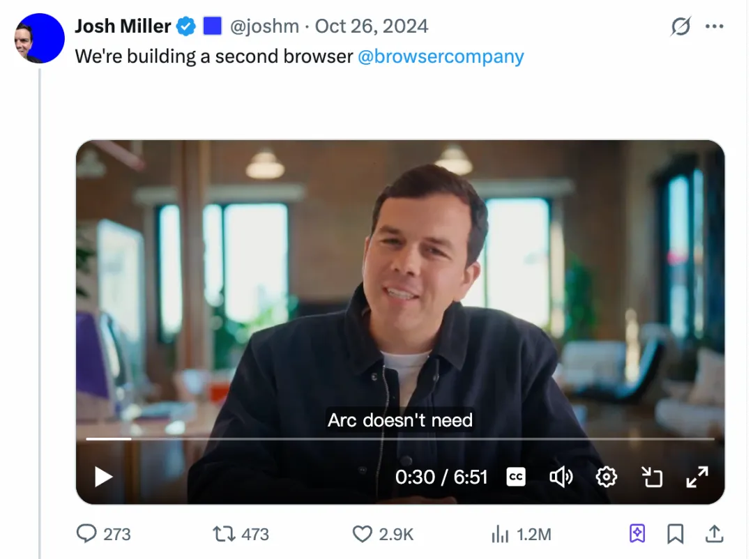Open the @browsercompany mention link
This screenshot has height=559, width=753.
[x=441, y=56]
